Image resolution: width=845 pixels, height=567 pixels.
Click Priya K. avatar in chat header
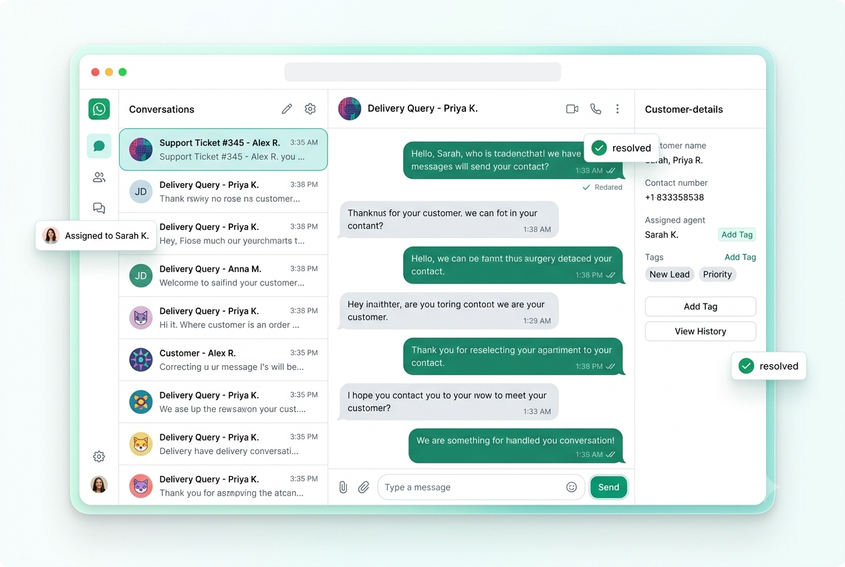[x=350, y=108]
